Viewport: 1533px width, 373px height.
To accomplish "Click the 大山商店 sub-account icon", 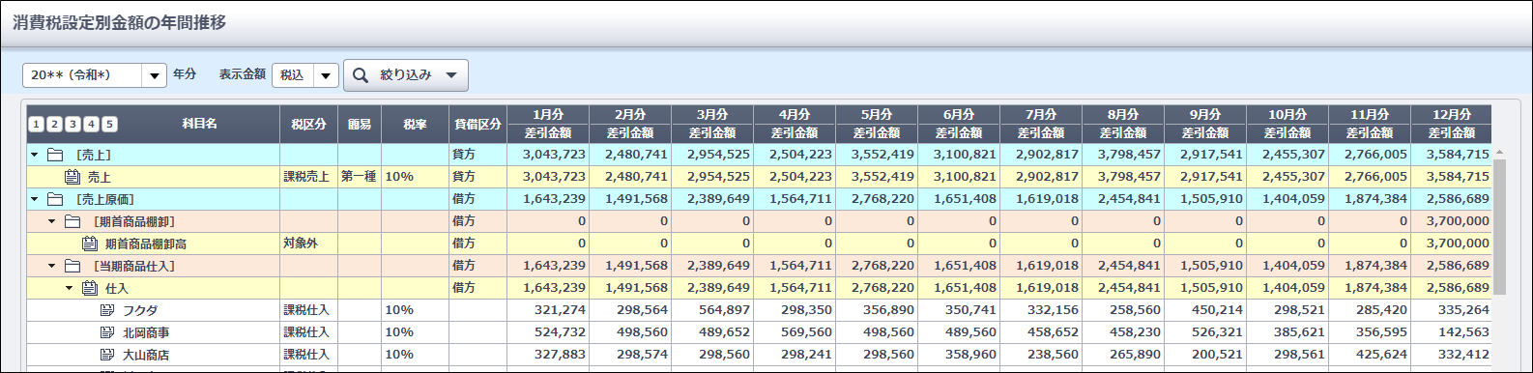I will pyautogui.click(x=107, y=355).
